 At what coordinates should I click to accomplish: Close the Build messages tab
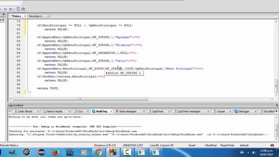[x=144, y=112]
